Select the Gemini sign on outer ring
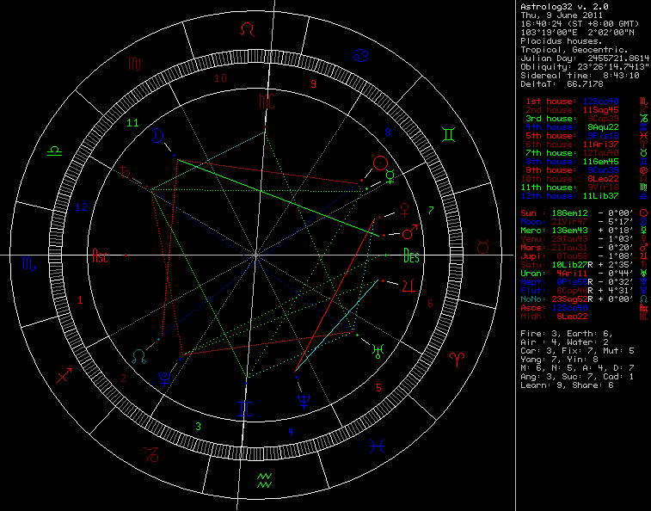Image resolution: width=651 pixels, height=511 pixels. (448, 134)
